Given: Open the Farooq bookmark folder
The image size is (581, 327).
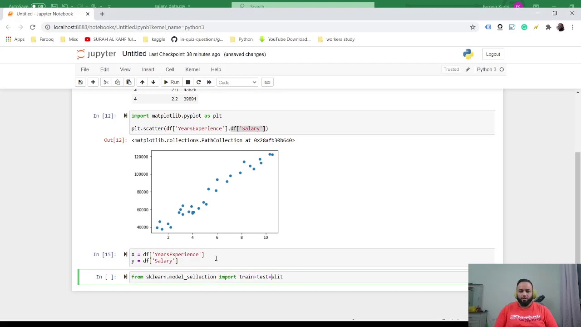Looking at the screenshot, I should point(42,40).
